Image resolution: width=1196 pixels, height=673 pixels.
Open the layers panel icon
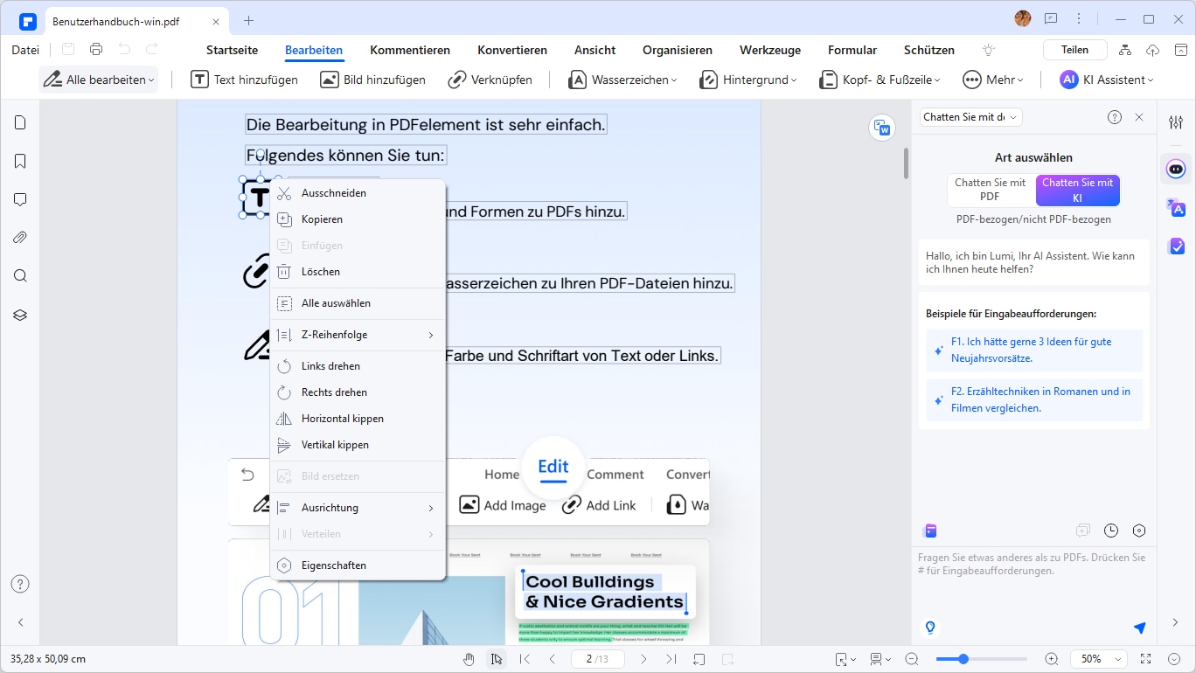click(x=20, y=315)
